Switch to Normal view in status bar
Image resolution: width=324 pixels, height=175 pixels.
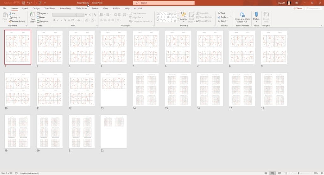(265, 173)
